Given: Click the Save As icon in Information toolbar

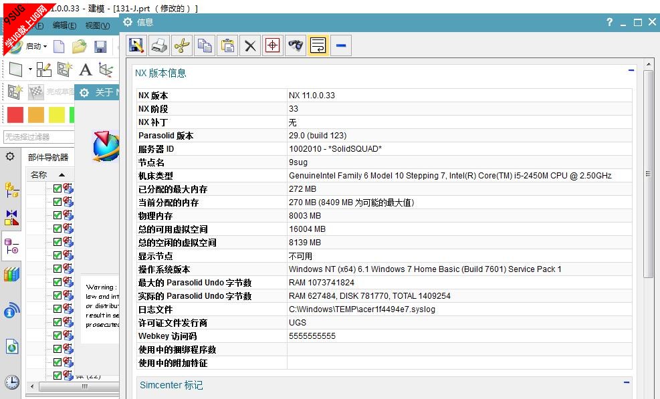Looking at the screenshot, I should point(136,45).
